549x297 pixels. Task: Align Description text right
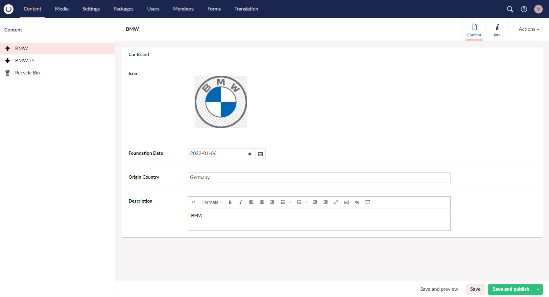[x=272, y=202]
